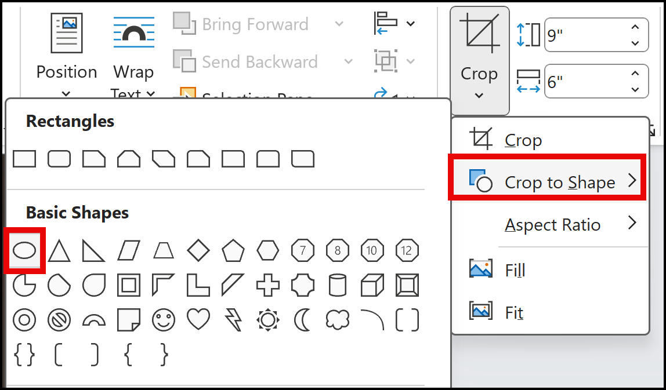Select Fit from the Crop menu
Screen dimensions: 666x390
click(513, 312)
